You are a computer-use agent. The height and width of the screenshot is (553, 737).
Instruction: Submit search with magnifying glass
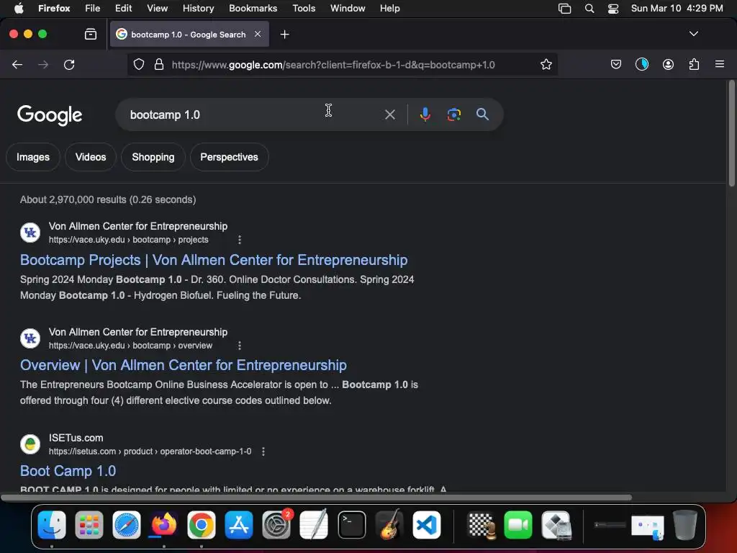point(482,114)
